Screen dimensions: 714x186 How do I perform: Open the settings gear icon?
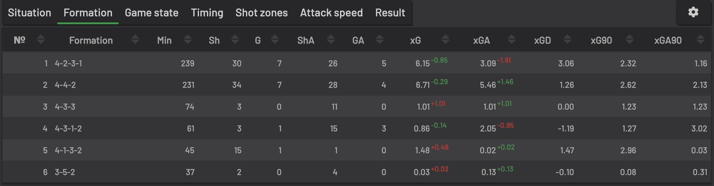(693, 12)
